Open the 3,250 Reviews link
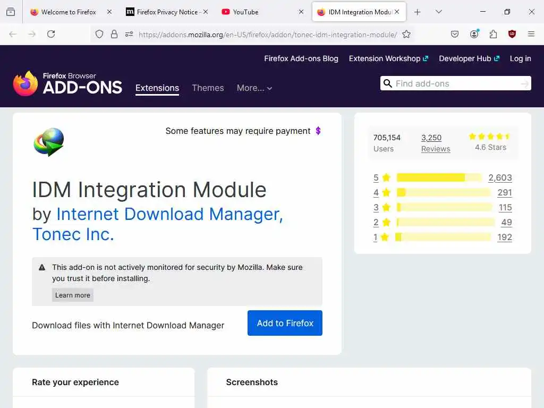The image size is (544, 408). [435, 143]
